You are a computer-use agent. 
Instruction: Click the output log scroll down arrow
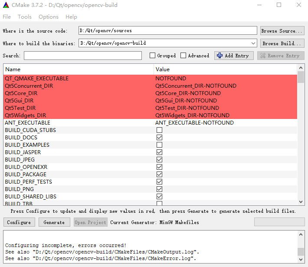(x=301, y=259)
